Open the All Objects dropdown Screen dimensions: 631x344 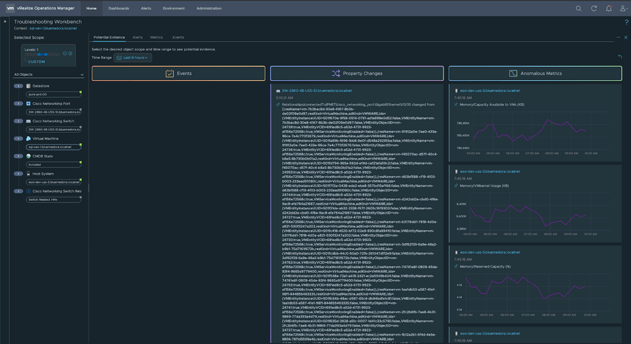(49, 75)
